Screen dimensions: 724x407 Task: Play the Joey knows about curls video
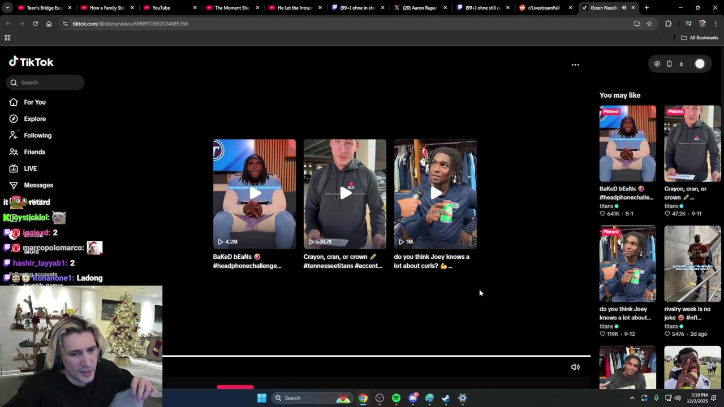click(436, 194)
